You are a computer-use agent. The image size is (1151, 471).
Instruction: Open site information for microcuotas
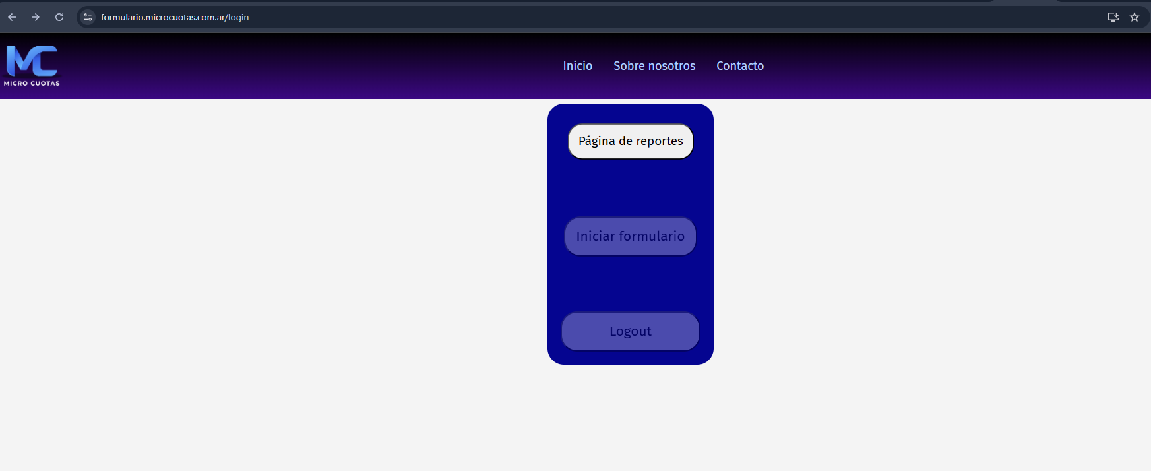coord(88,17)
